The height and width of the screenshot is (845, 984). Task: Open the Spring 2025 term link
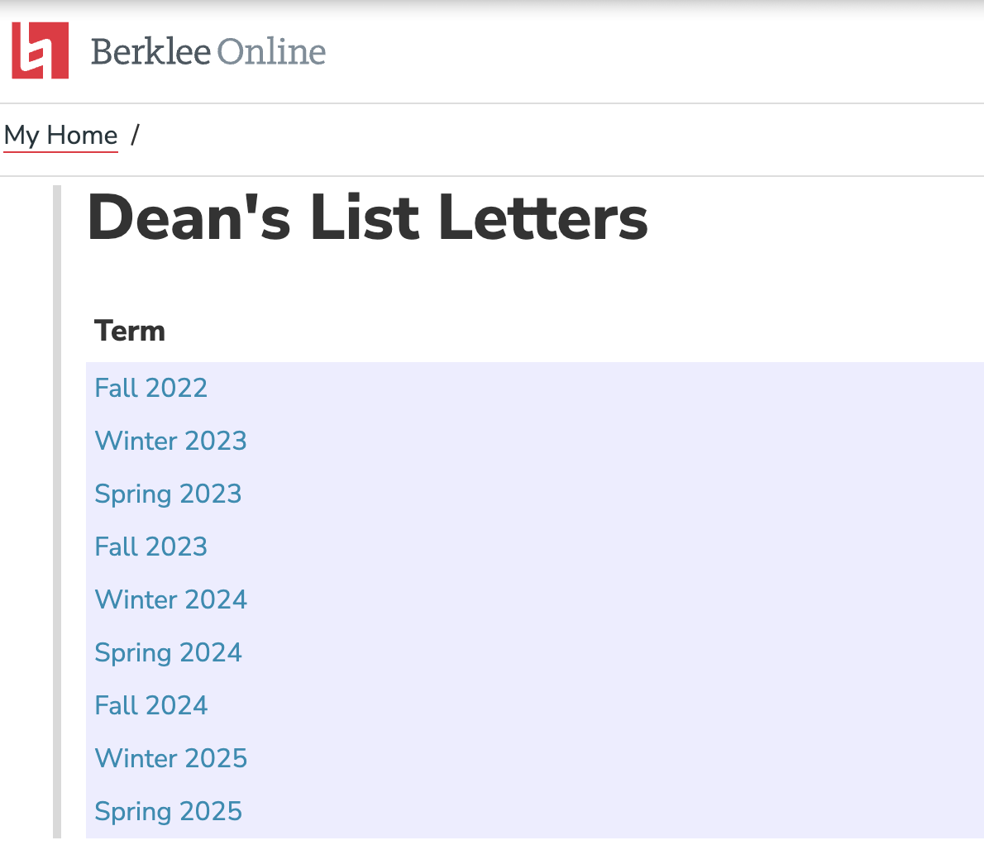pyautogui.click(x=168, y=811)
